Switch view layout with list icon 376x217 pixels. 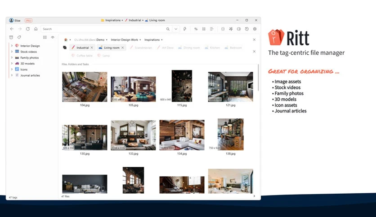click(x=204, y=29)
